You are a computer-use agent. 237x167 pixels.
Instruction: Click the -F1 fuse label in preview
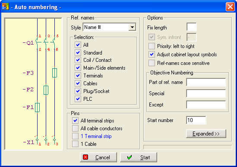coord(28,107)
